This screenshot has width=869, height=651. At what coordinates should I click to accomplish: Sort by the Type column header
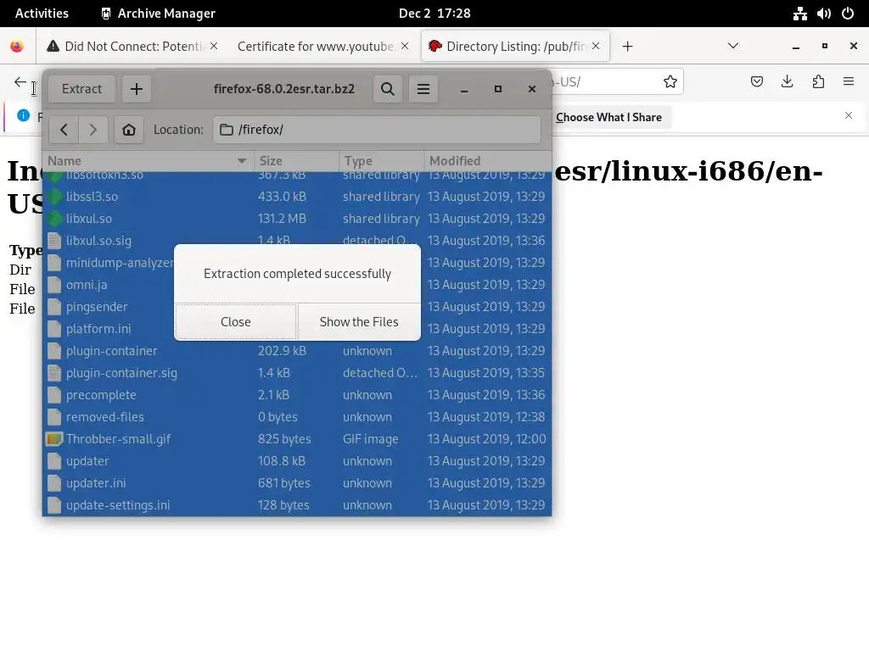point(381,160)
